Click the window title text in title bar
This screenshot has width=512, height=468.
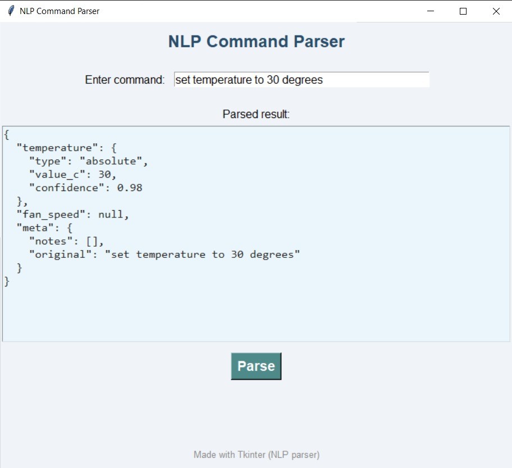pyautogui.click(x=60, y=11)
